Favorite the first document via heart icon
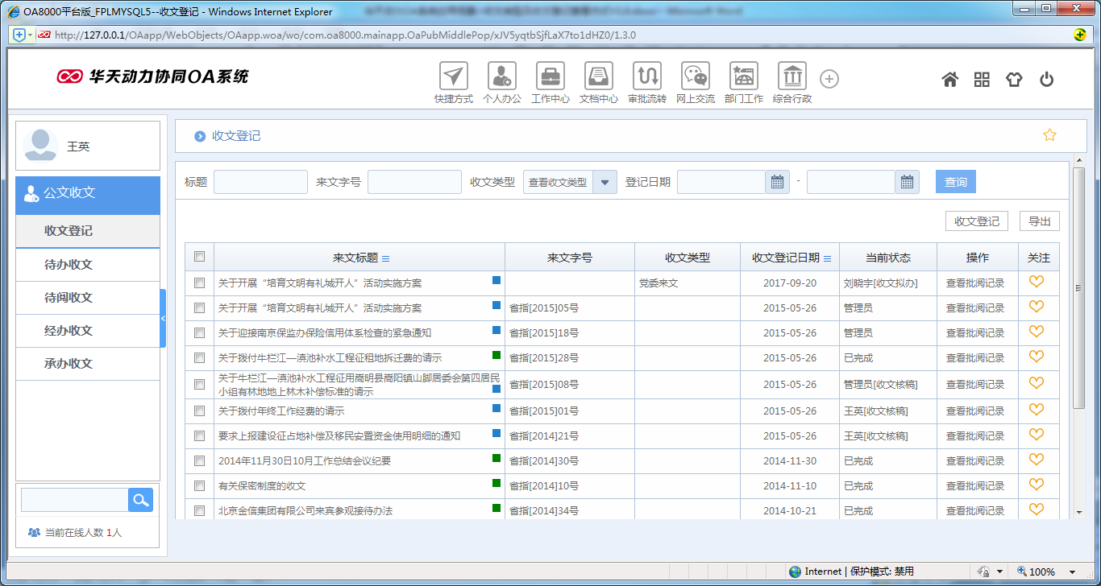The width and height of the screenshot is (1101, 586). pos(1037,283)
